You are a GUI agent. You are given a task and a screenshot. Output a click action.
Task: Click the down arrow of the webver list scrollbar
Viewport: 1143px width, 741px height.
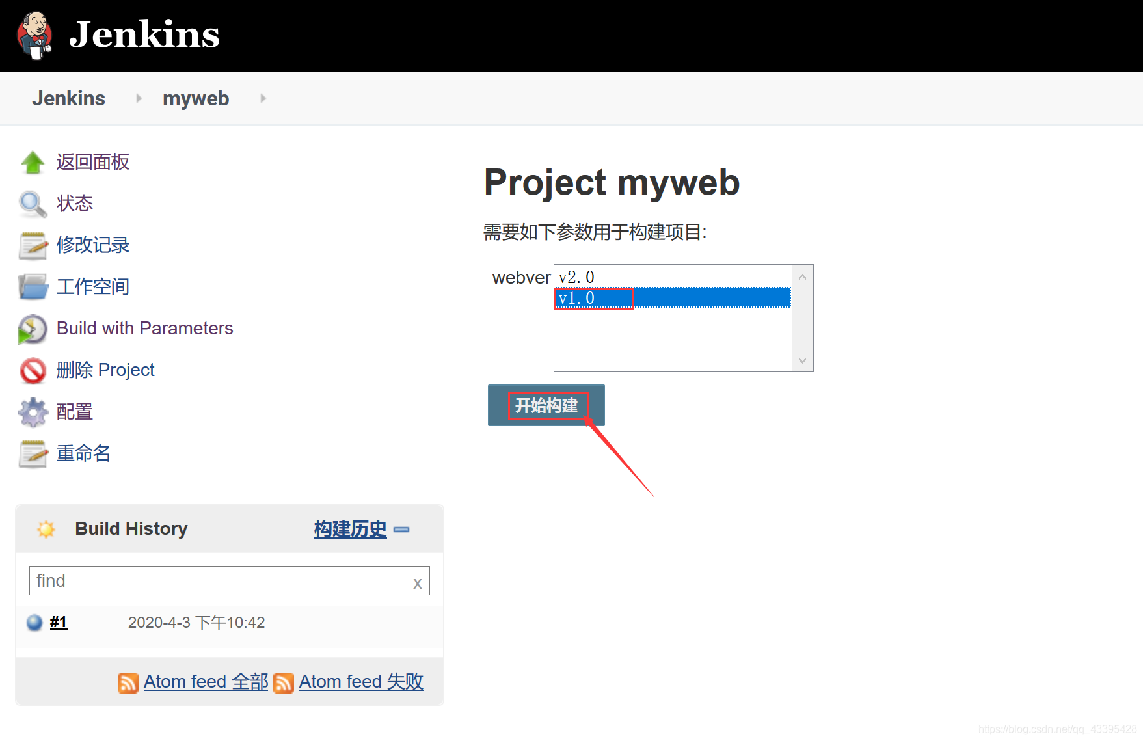coord(802,360)
